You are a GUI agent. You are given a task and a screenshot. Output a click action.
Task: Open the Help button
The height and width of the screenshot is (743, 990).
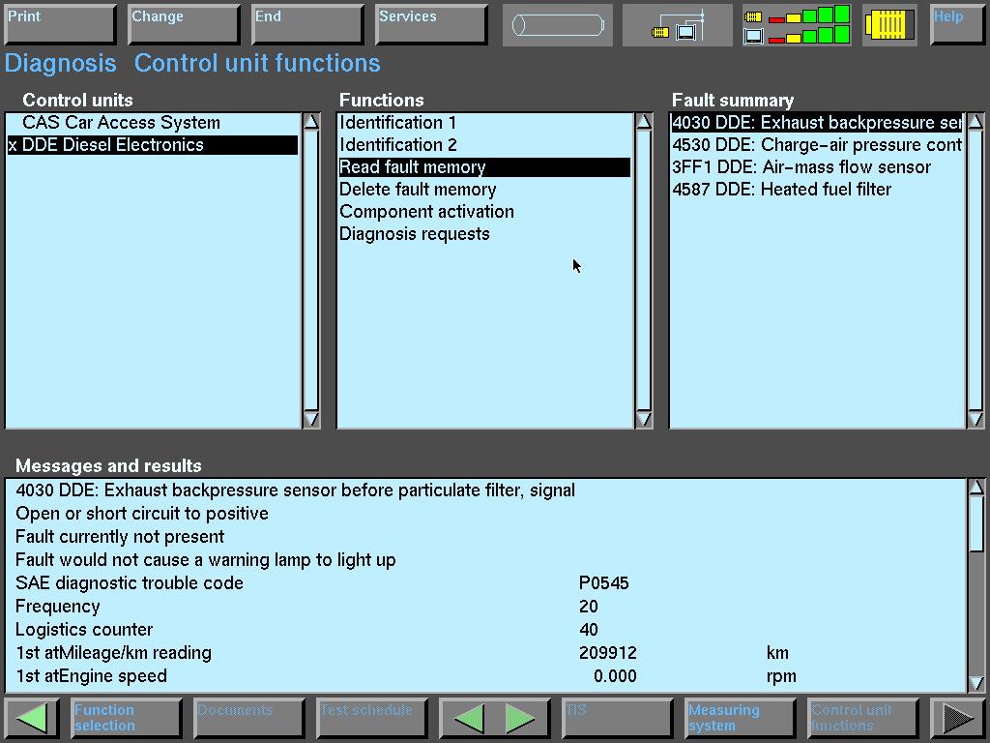956,25
